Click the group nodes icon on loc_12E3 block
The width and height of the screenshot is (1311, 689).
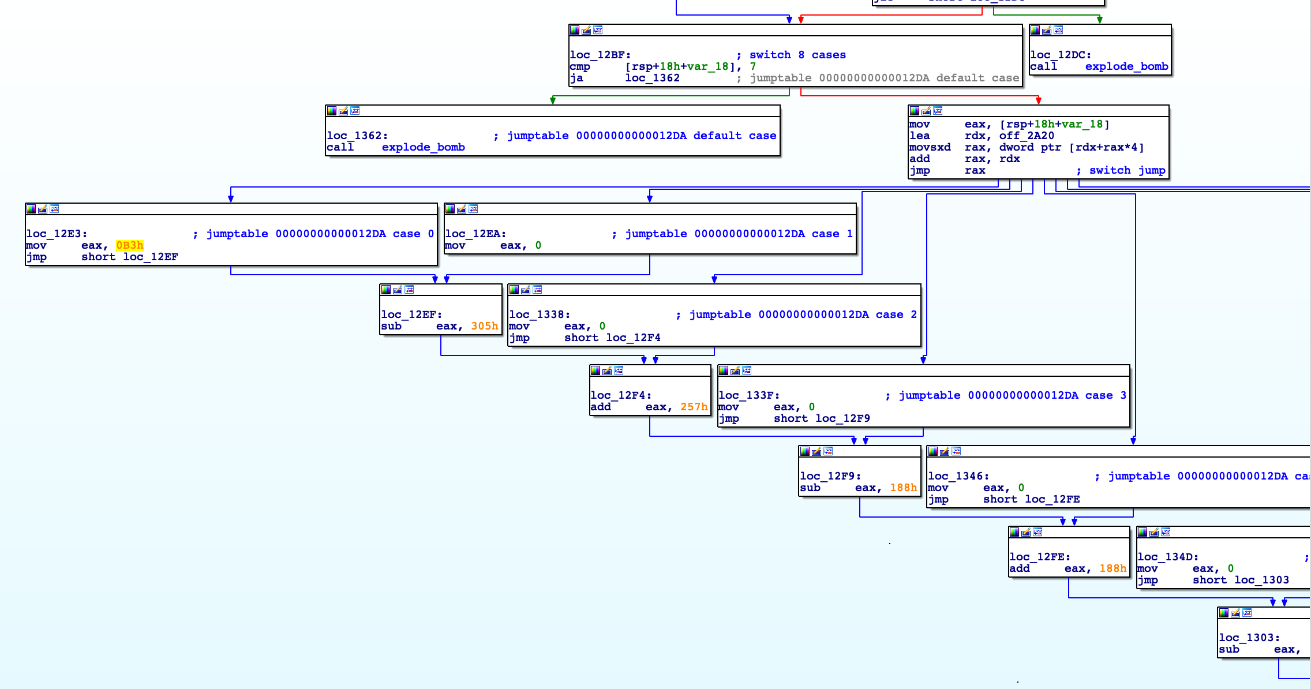click(54, 209)
